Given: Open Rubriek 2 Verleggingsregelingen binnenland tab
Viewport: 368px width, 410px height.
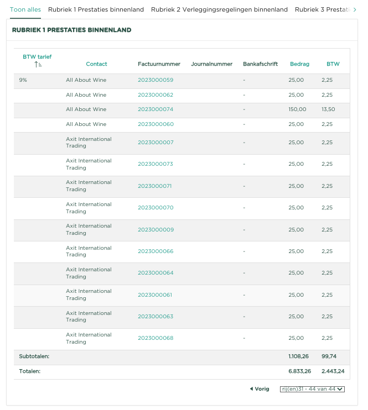Looking at the screenshot, I should (219, 9).
